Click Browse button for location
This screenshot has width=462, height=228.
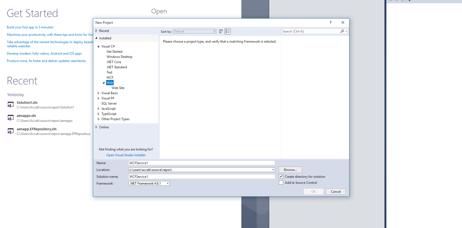click(x=290, y=170)
